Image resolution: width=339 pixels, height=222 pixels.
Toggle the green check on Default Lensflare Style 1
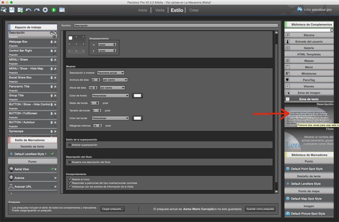pos(52,154)
